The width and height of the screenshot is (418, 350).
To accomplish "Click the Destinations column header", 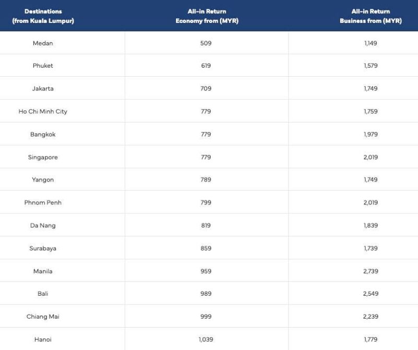I will pyautogui.click(x=43, y=16).
